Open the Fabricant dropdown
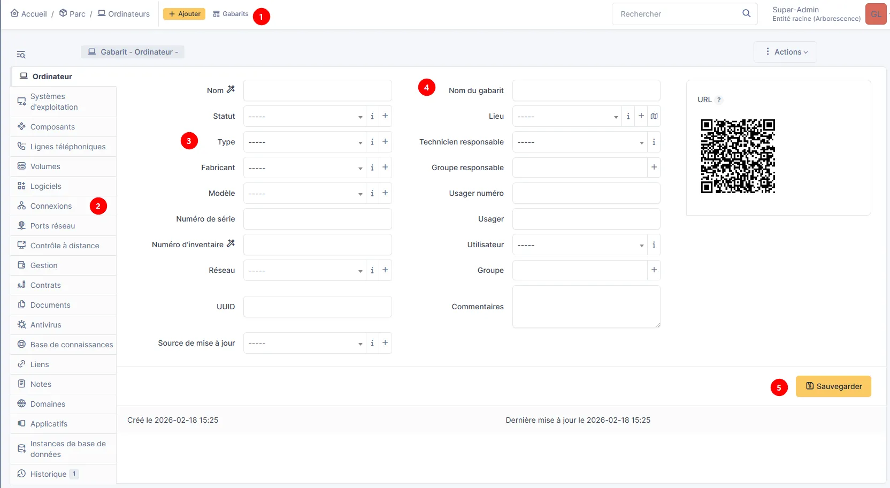Screen dimensions: 890x488 click(x=304, y=167)
